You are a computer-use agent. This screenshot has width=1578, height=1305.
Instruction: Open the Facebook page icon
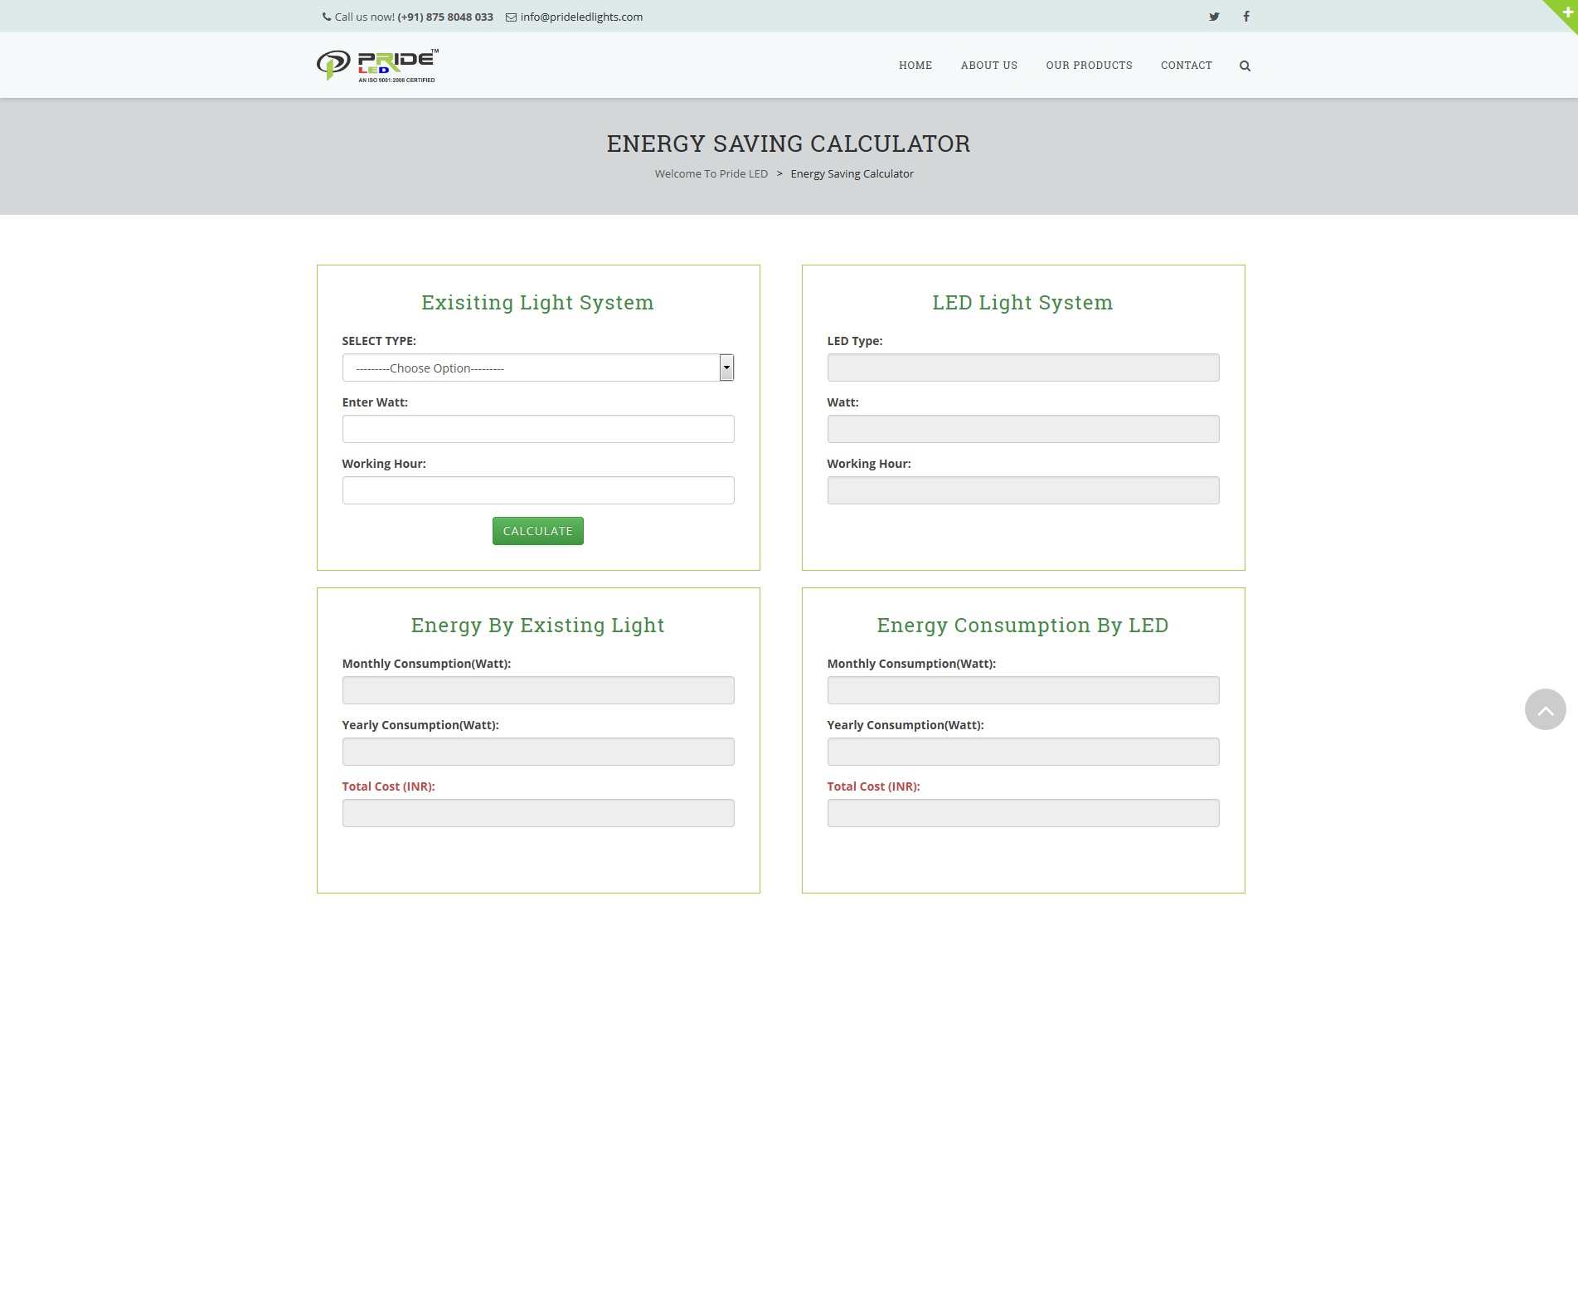[1245, 17]
